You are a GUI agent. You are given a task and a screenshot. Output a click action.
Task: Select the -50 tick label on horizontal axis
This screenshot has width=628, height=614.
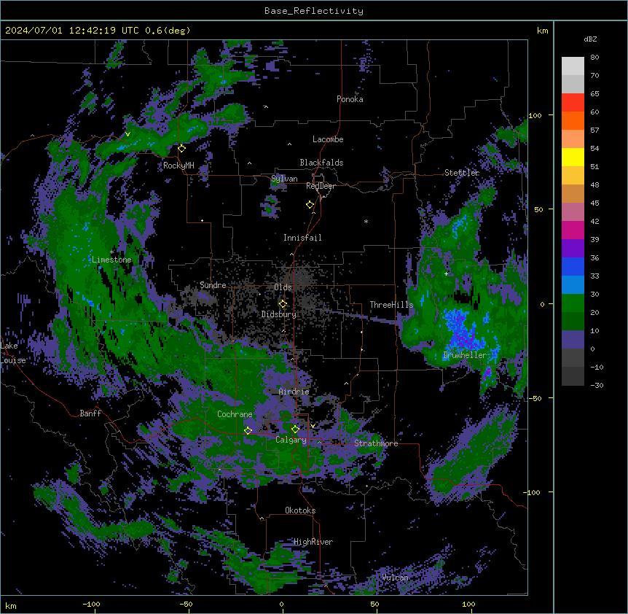pyautogui.click(x=186, y=605)
